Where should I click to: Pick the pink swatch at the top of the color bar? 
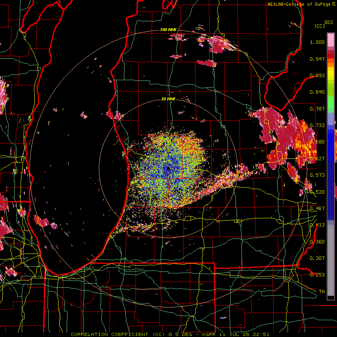tap(331, 40)
